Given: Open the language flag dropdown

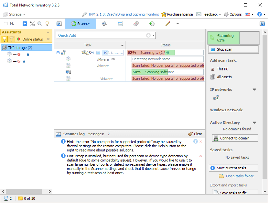Looking at the screenshot, I should click(x=249, y=14).
